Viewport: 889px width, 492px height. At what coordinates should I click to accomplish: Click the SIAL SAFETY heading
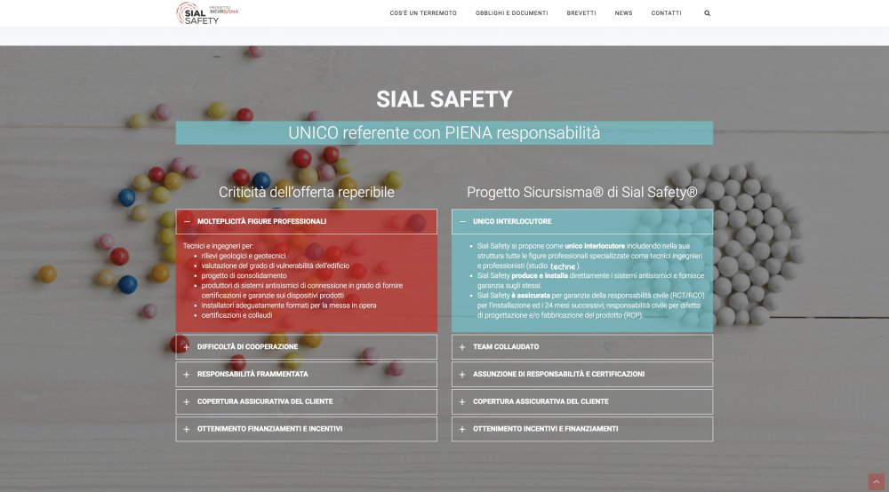click(x=444, y=99)
